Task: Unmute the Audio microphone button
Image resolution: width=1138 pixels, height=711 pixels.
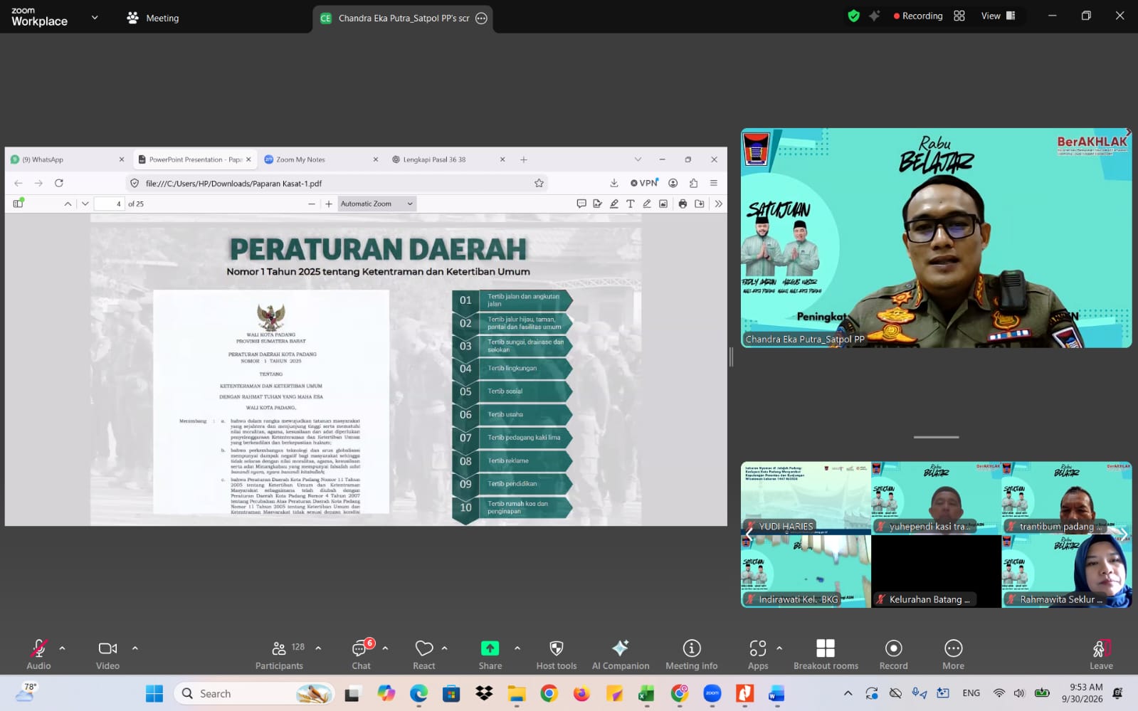Action: [x=38, y=654]
